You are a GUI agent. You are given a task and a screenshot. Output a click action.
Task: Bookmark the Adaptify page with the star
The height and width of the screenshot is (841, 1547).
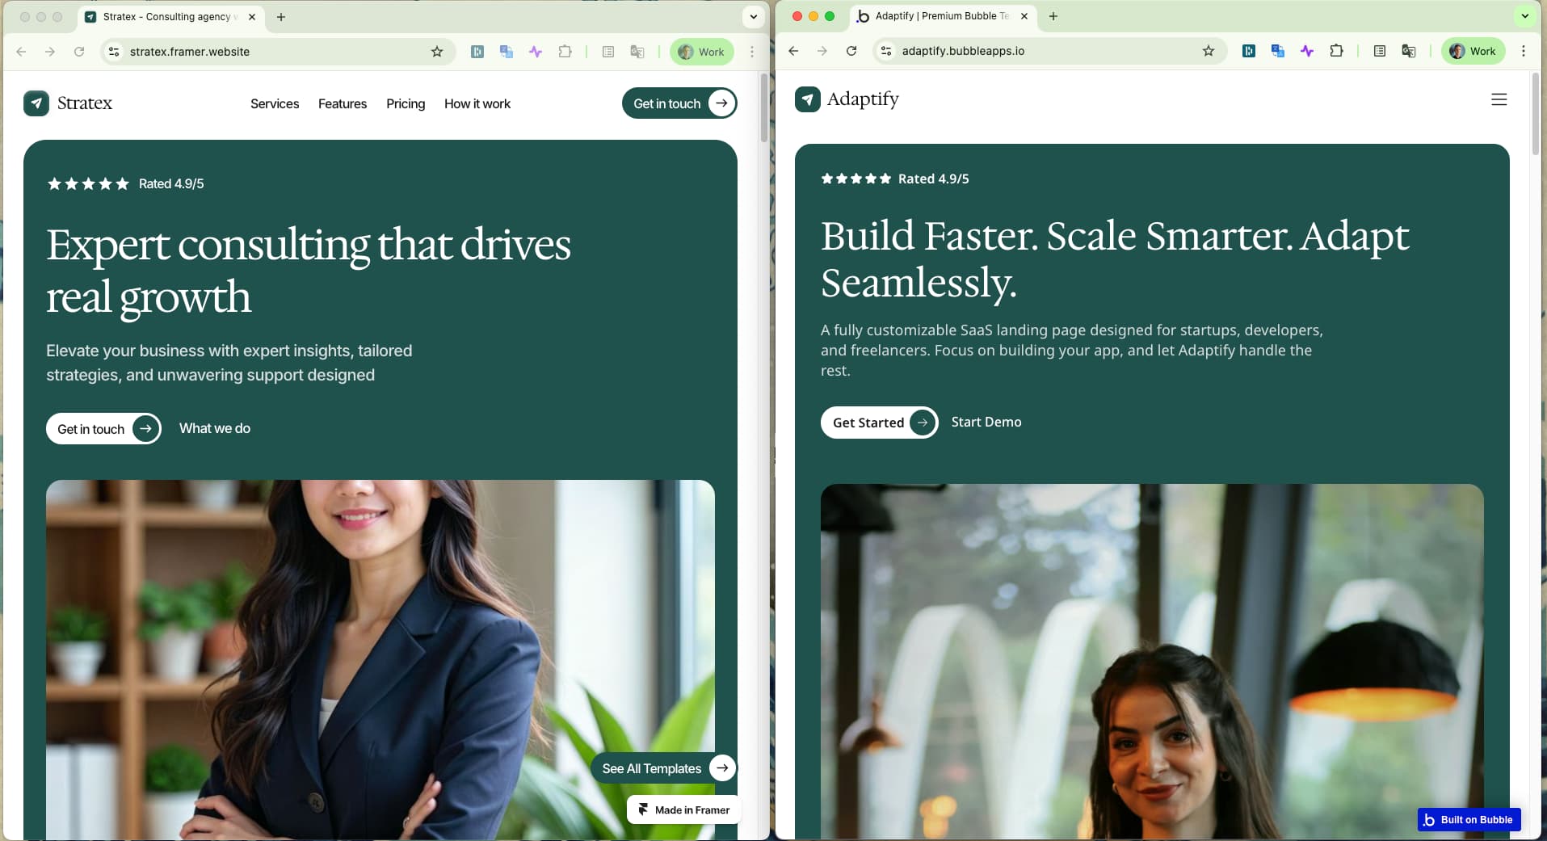click(x=1209, y=51)
